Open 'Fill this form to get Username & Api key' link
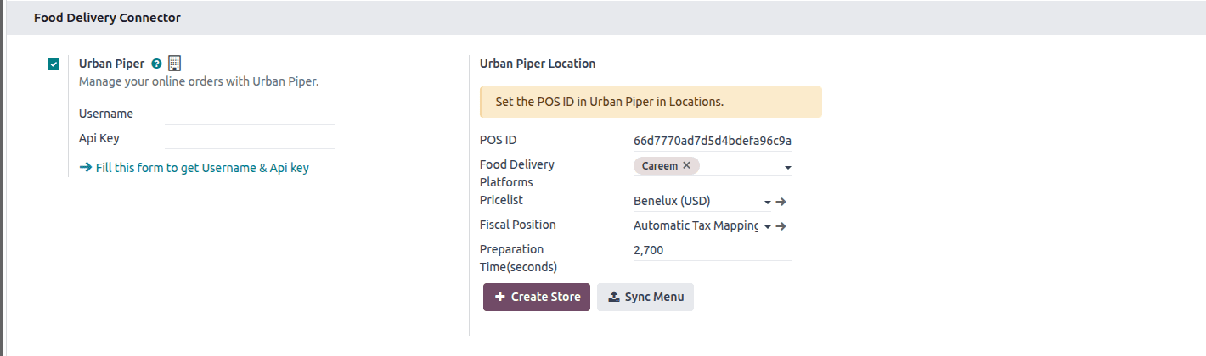The height and width of the screenshot is (356, 1206). pos(194,168)
